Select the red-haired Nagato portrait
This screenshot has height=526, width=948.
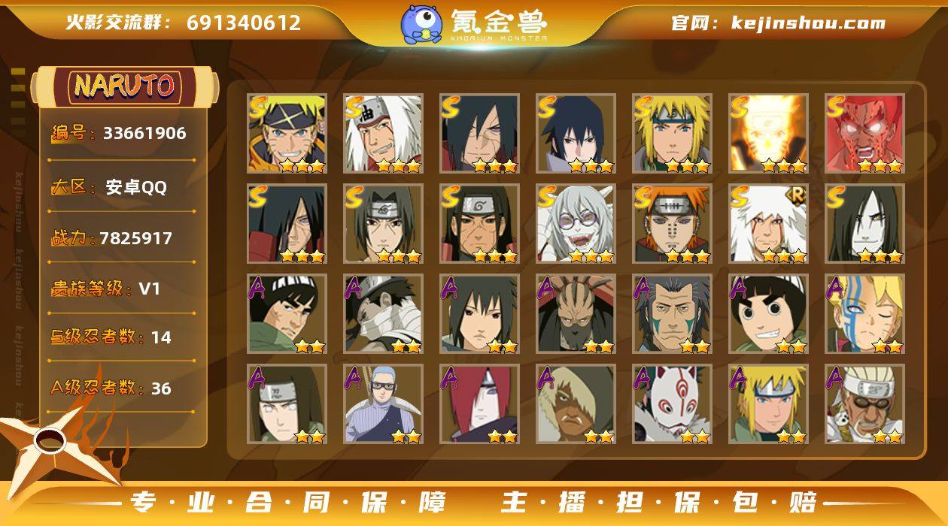coord(479,404)
